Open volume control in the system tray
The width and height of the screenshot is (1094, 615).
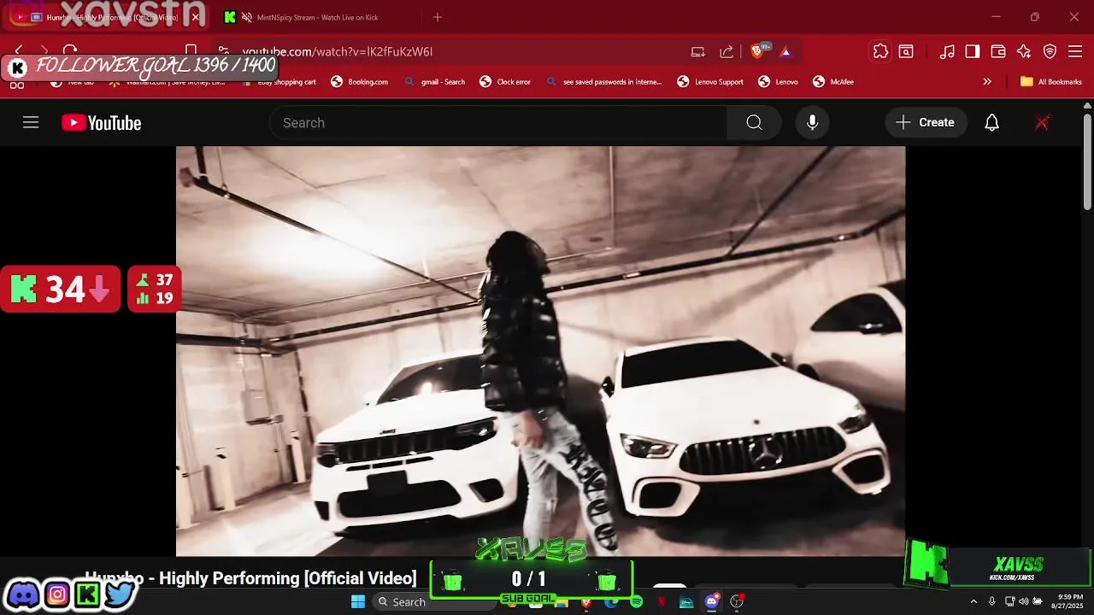(1023, 602)
